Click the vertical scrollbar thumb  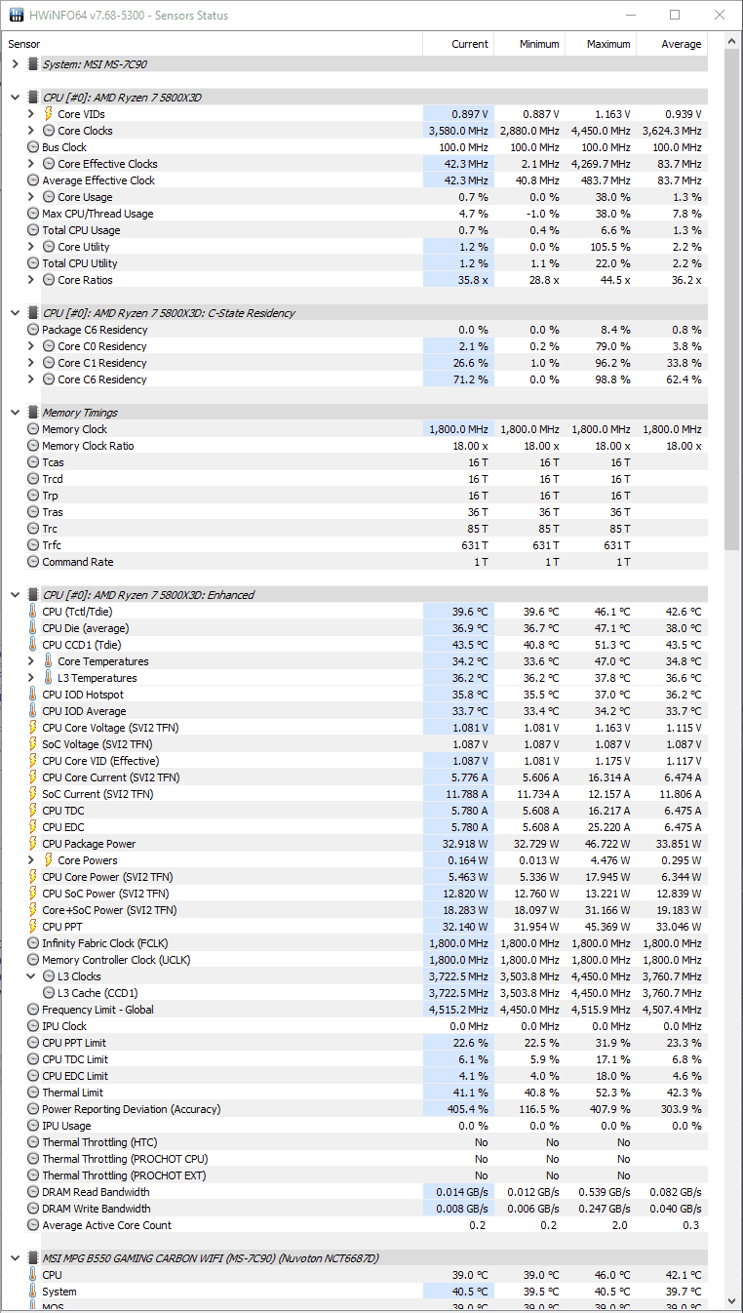(x=732, y=298)
